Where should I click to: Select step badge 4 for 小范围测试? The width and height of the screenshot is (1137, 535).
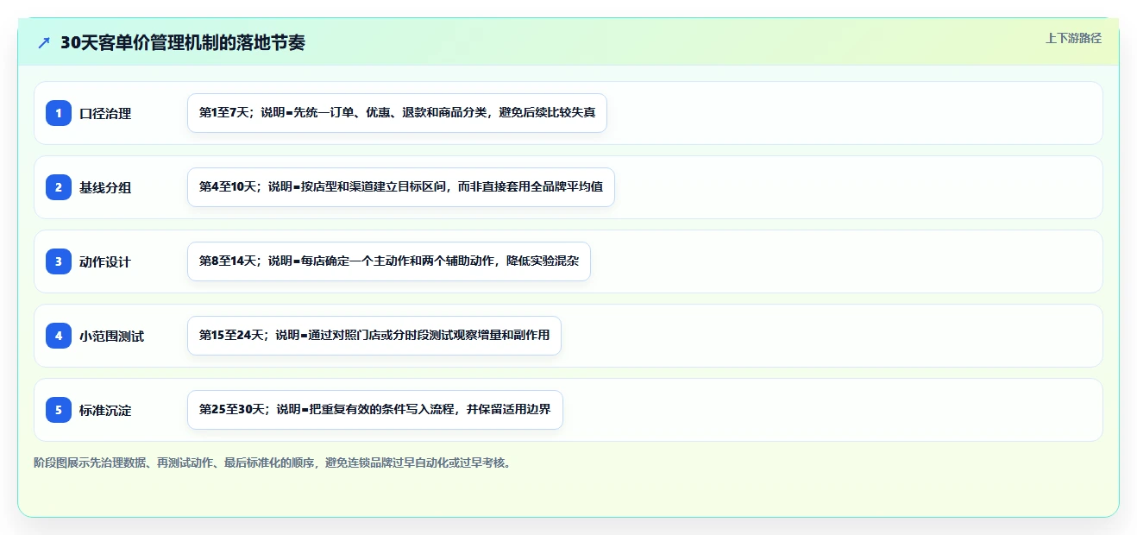point(59,336)
